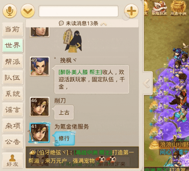
Task: Select the 谣言 rumor channel tab
Action: point(12,110)
